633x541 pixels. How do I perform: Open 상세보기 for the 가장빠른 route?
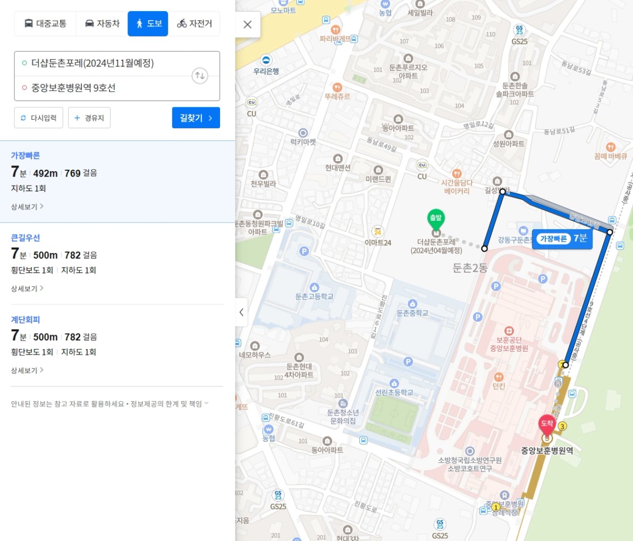click(x=27, y=206)
